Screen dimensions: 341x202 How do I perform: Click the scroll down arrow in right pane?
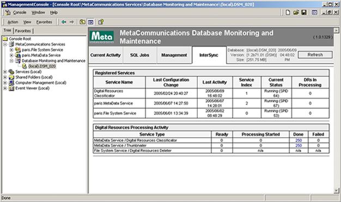(336, 191)
